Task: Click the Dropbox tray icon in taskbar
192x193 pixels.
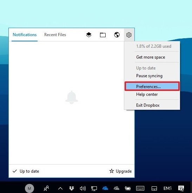Action: (72, 188)
